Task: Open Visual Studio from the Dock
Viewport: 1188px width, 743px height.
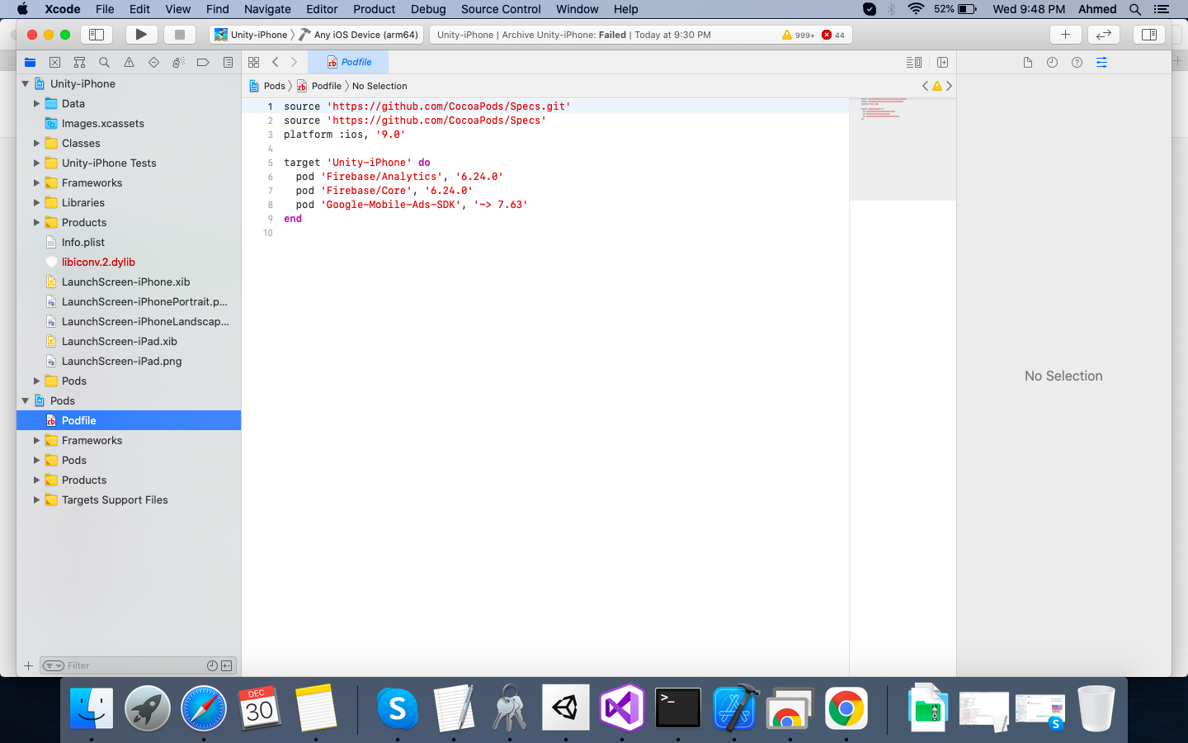Action: [622, 708]
